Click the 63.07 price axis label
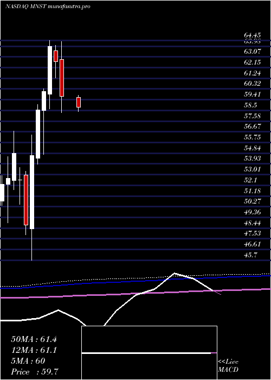Image resolution: width=271 pixels, height=380 pixels. (x=252, y=52)
